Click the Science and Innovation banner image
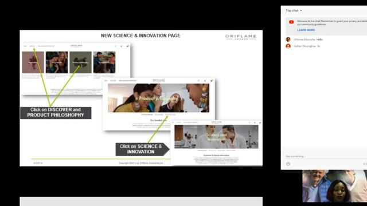367x206 pixels. point(216,137)
